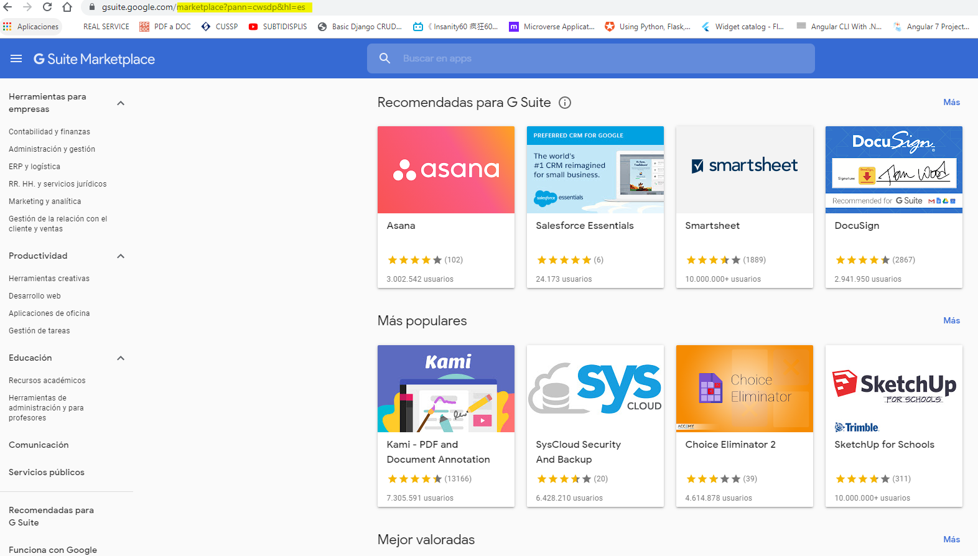Open info icon beside Recomendadas para G Suite
The width and height of the screenshot is (978, 556).
coord(565,103)
